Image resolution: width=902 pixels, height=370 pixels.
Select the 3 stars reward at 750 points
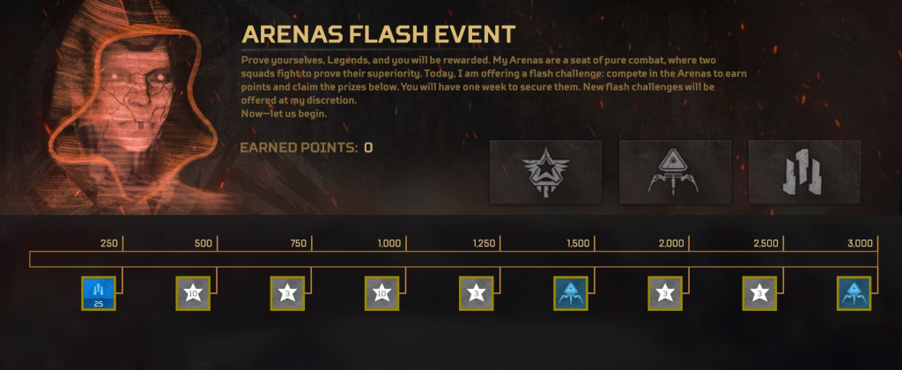pyautogui.click(x=288, y=293)
